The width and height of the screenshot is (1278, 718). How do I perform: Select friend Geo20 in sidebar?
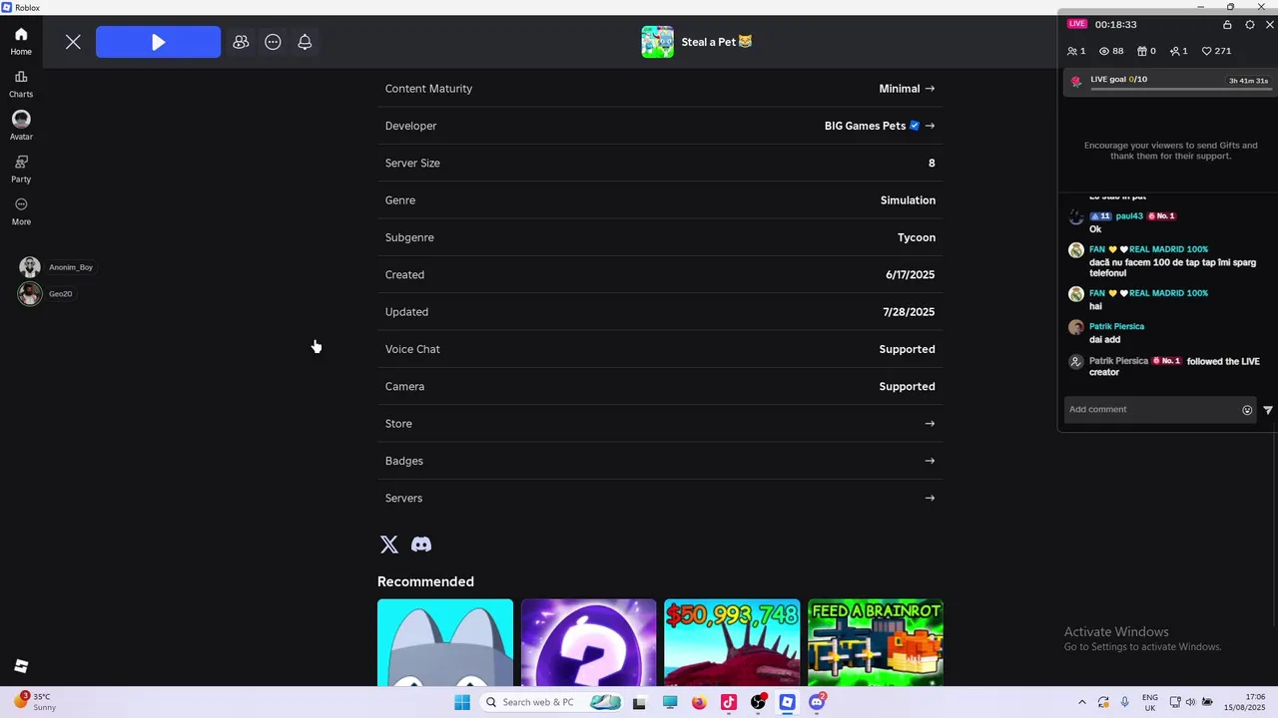coord(46,293)
